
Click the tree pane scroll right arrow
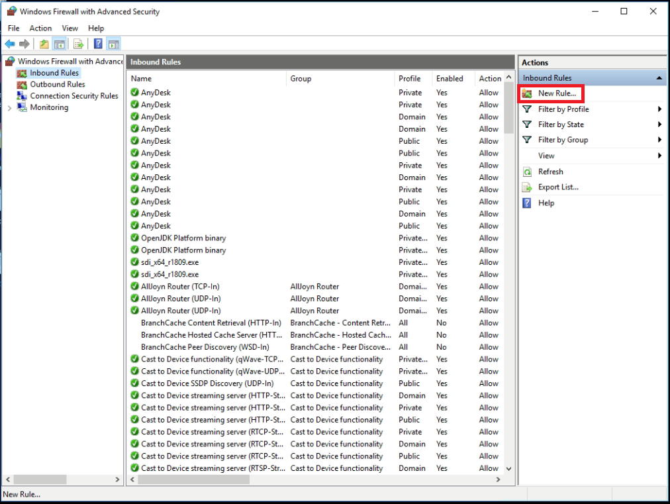tap(117, 479)
